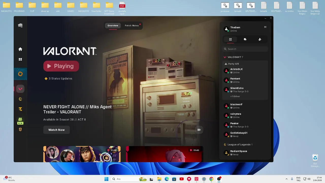Select the GAMES desktop folder
Viewport: 325px width, 183px height.
[x=71, y=7]
